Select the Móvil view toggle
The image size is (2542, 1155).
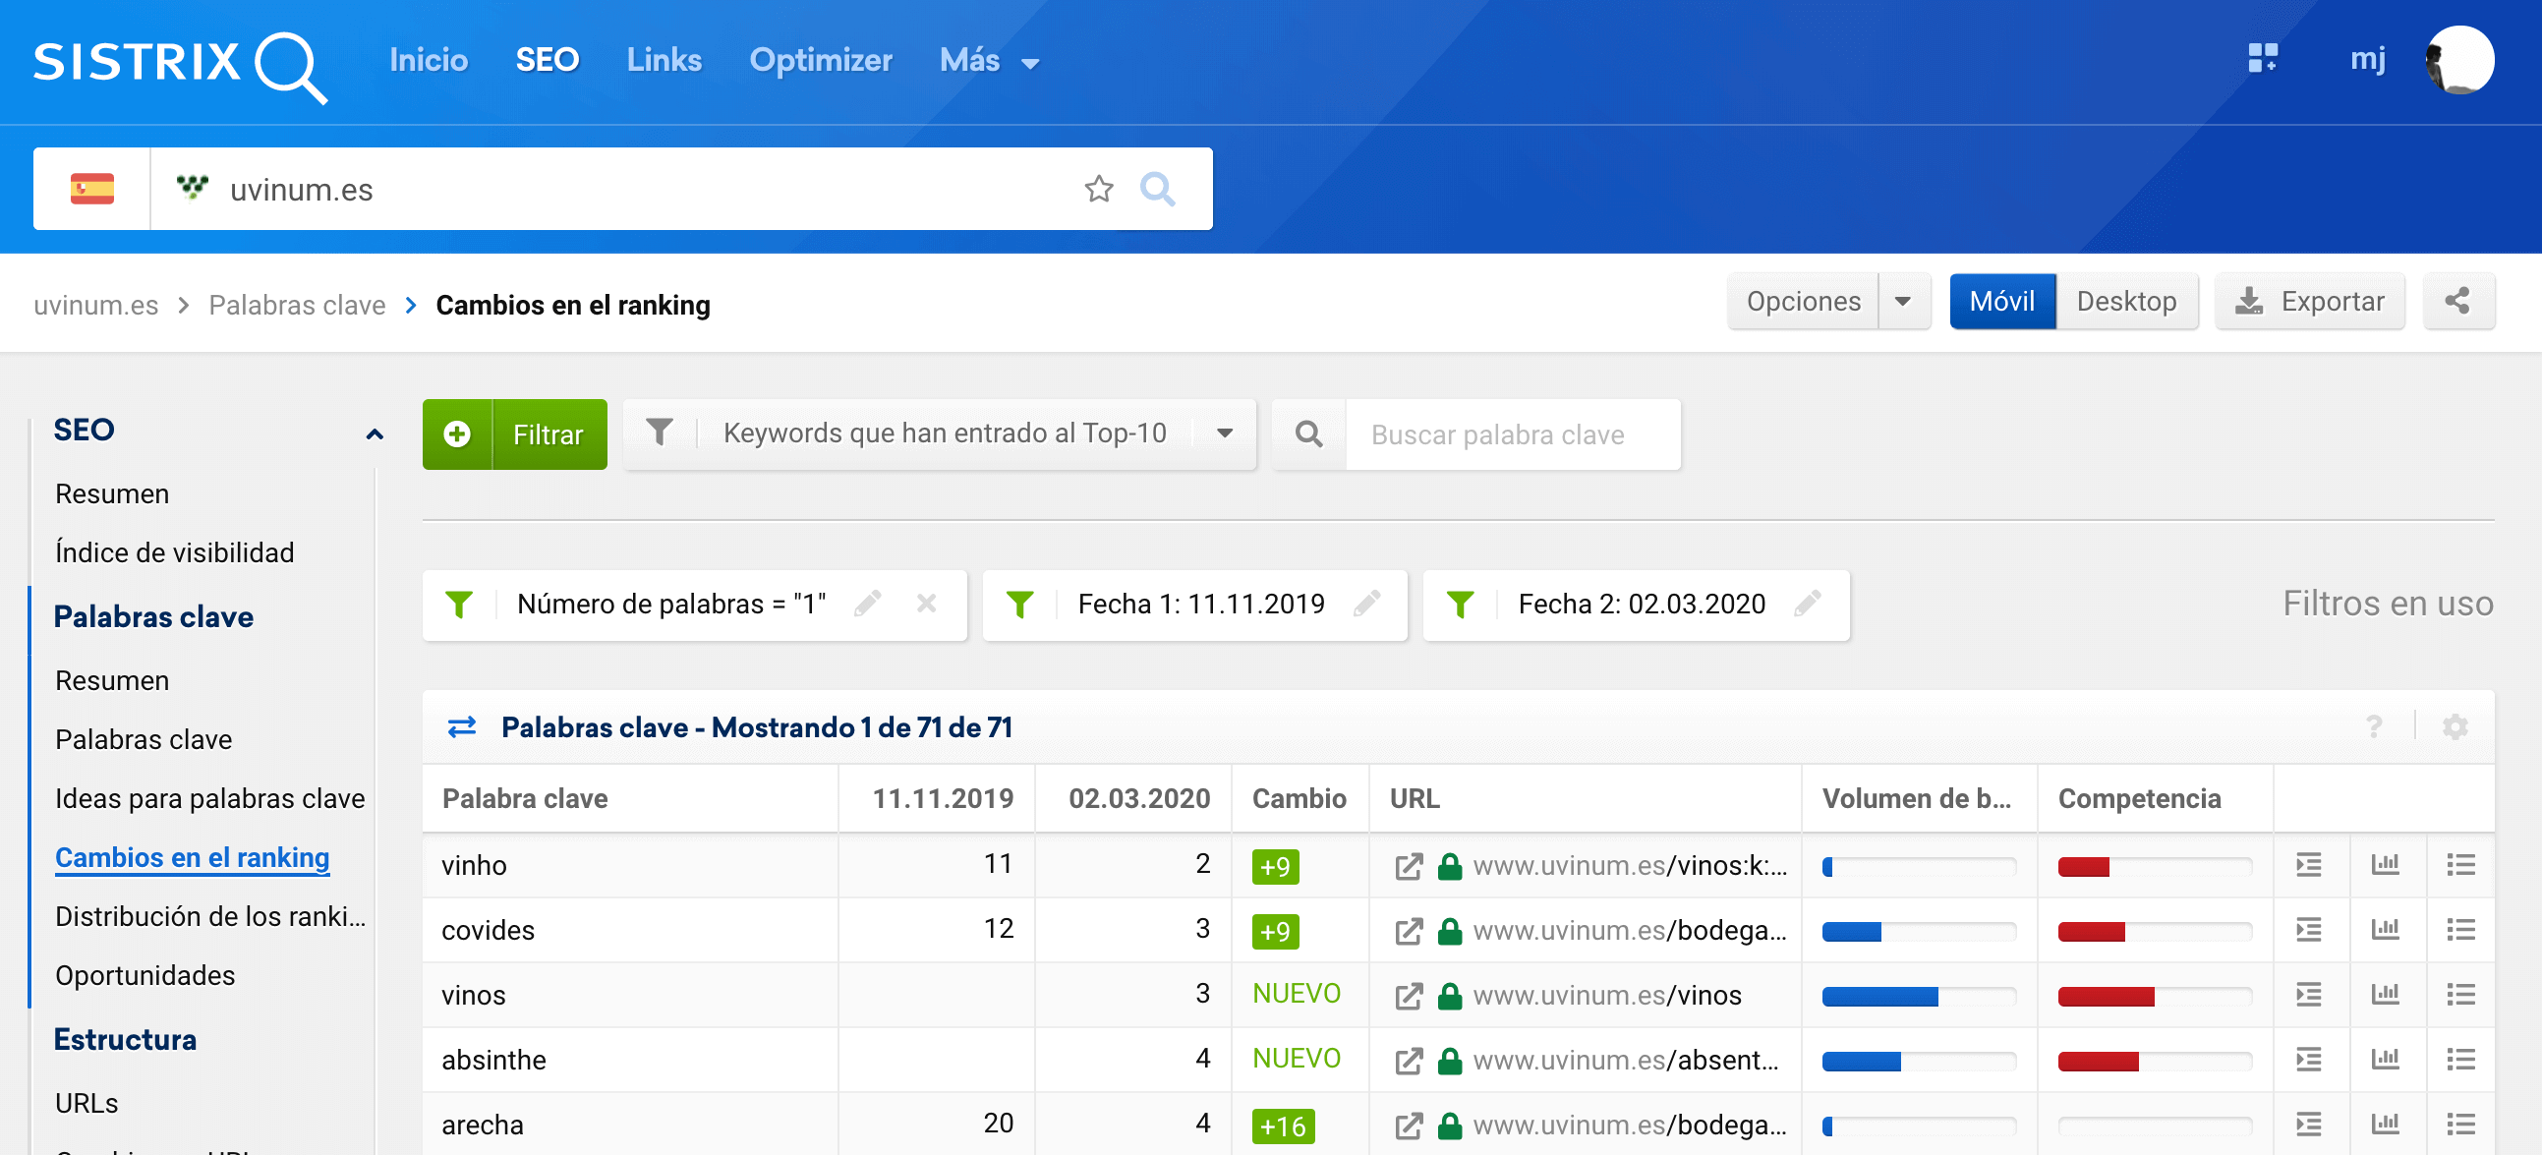click(x=2001, y=301)
